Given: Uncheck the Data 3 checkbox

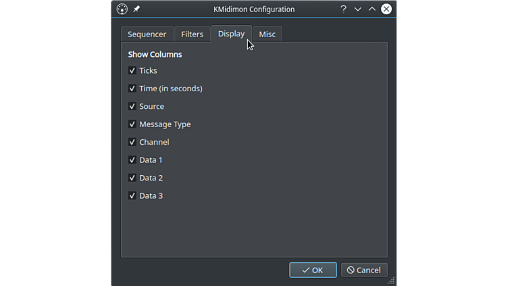Looking at the screenshot, I should click(132, 196).
